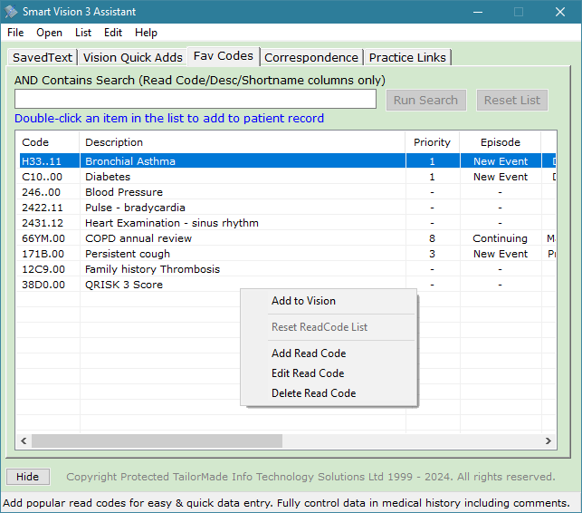Open the Help menu
Viewport: 582px width, 513px height.
tap(146, 33)
